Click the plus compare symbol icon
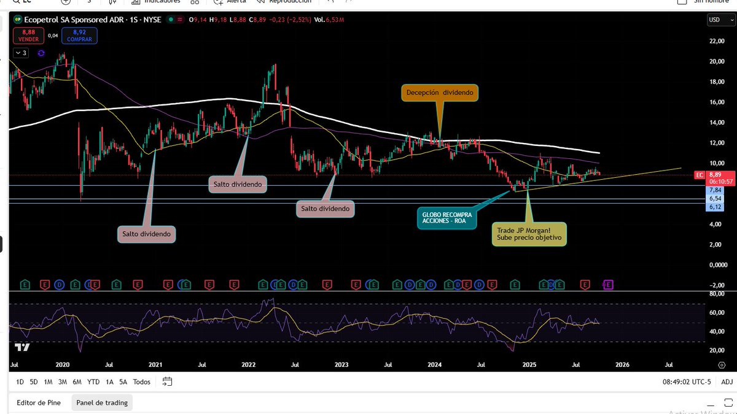This screenshot has height=414, width=737. coord(66,2)
